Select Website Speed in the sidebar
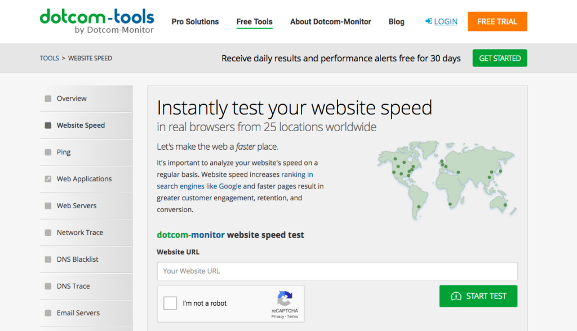This screenshot has width=577, height=331. [x=86, y=126]
